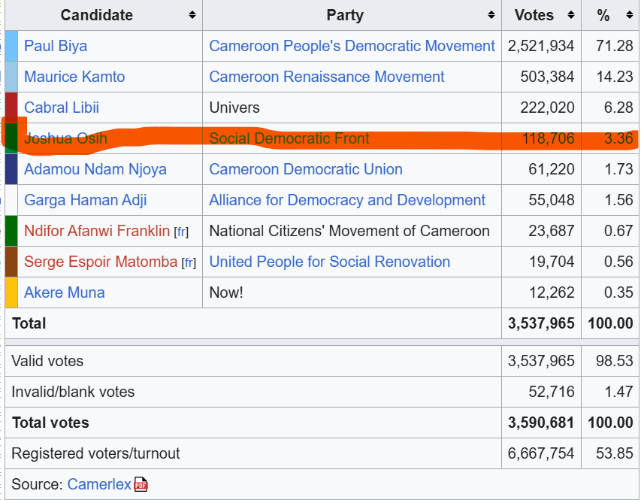The width and height of the screenshot is (641, 500).
Task: Open Cameroon People's Democratic Movement link
Action: point(352,46)
